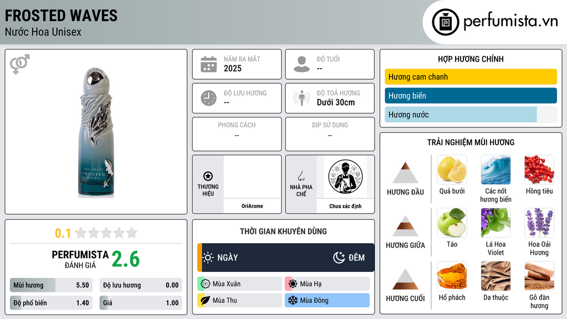Click the Phong cách card
The width and height of the screenshot is (567, 319).
click(x=237, y=134)
